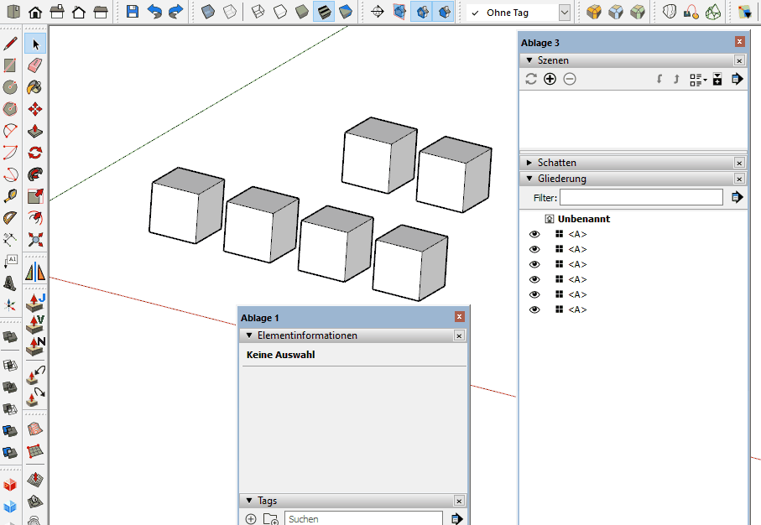Viewport: 761px width, 525px height.
Task: Pick the Paint Bucket tool
Action: click(x=35, y=87)
